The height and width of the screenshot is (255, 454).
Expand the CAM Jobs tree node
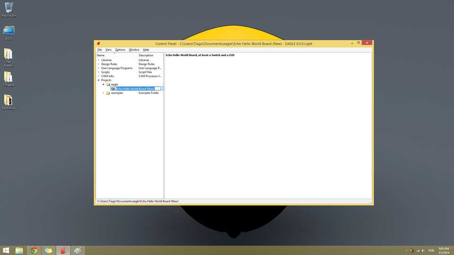click(x=99, y=76)
